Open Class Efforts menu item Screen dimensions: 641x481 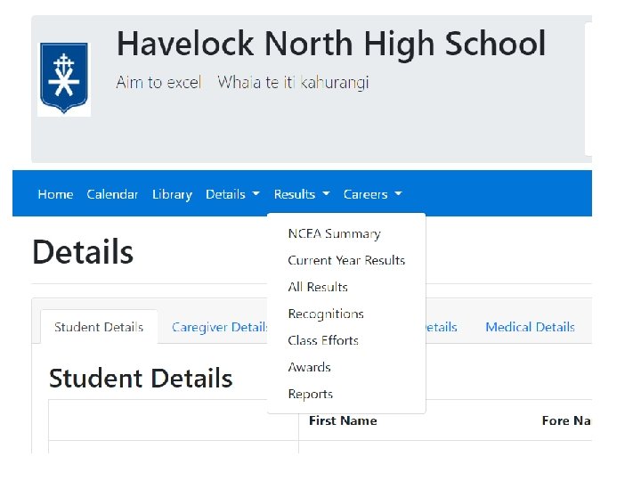pyautogui.click(x=323, y=340)
